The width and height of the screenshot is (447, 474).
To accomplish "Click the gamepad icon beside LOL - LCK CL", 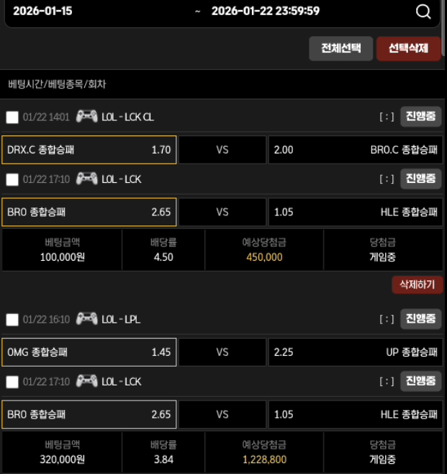I will point(86,116).
